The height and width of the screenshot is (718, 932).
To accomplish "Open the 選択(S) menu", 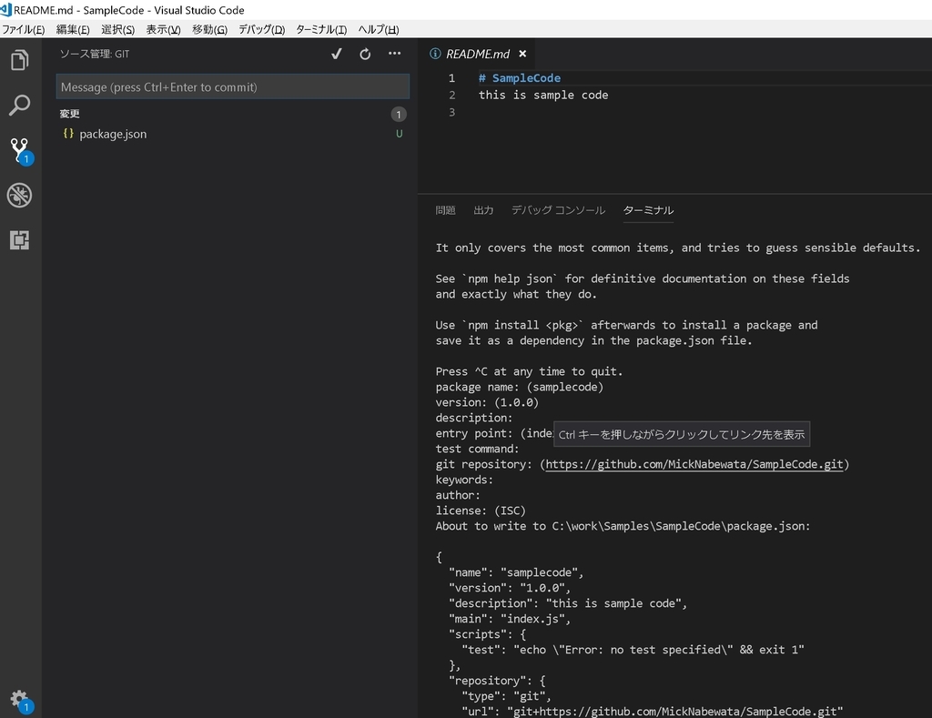I will pos(117,29).
